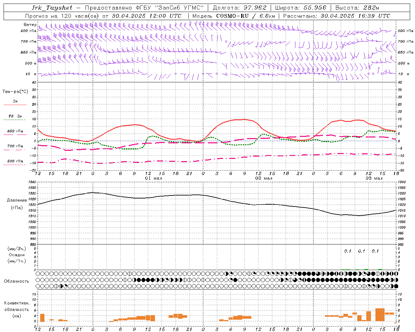Select the model name COSMO-RU / 6.6км

(x=246, y=16)
